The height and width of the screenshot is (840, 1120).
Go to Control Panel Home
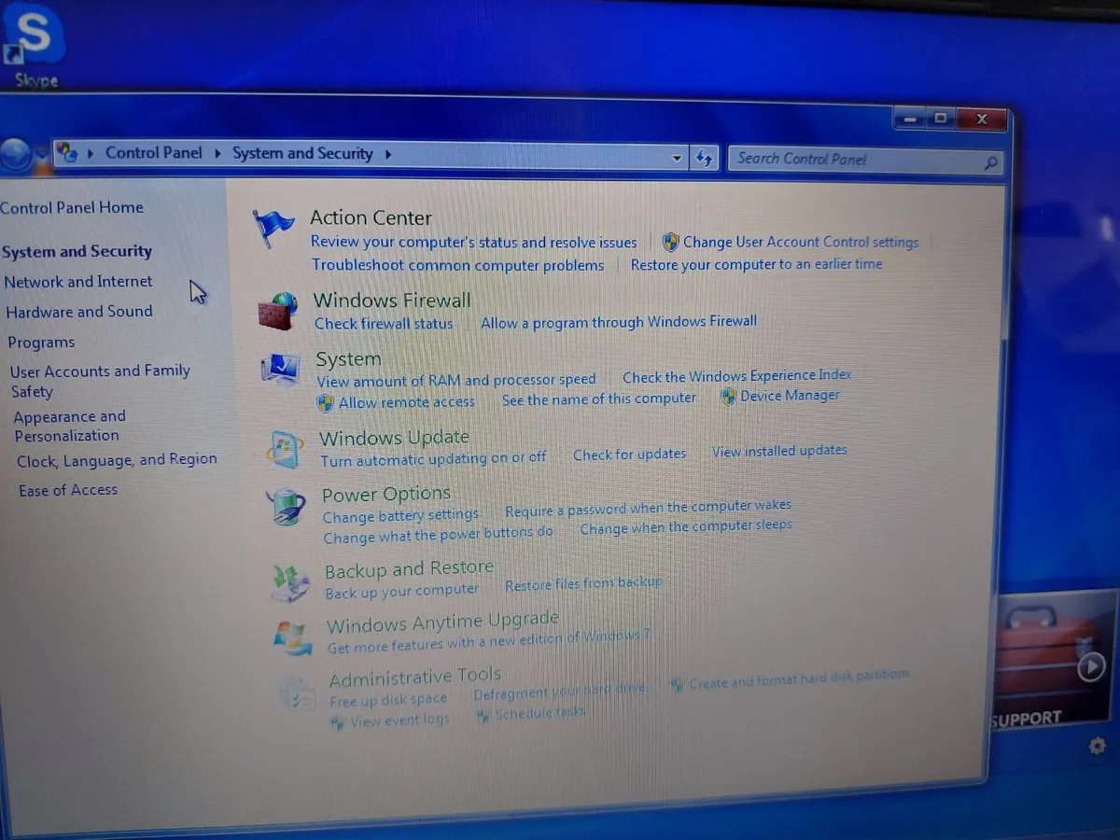(72, 207)
